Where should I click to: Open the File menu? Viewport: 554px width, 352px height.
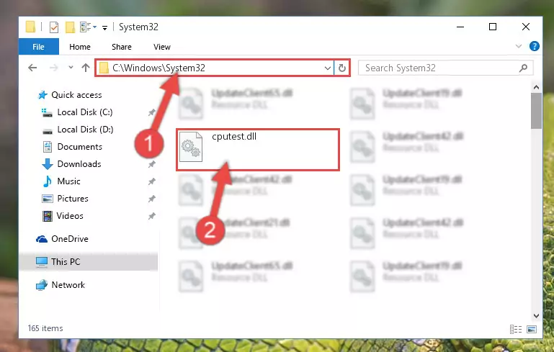pos(38,47)
